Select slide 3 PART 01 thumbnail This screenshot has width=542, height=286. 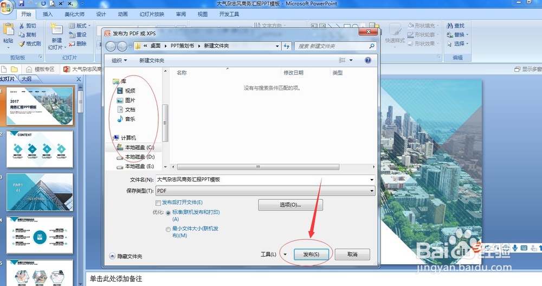point(40,192)
